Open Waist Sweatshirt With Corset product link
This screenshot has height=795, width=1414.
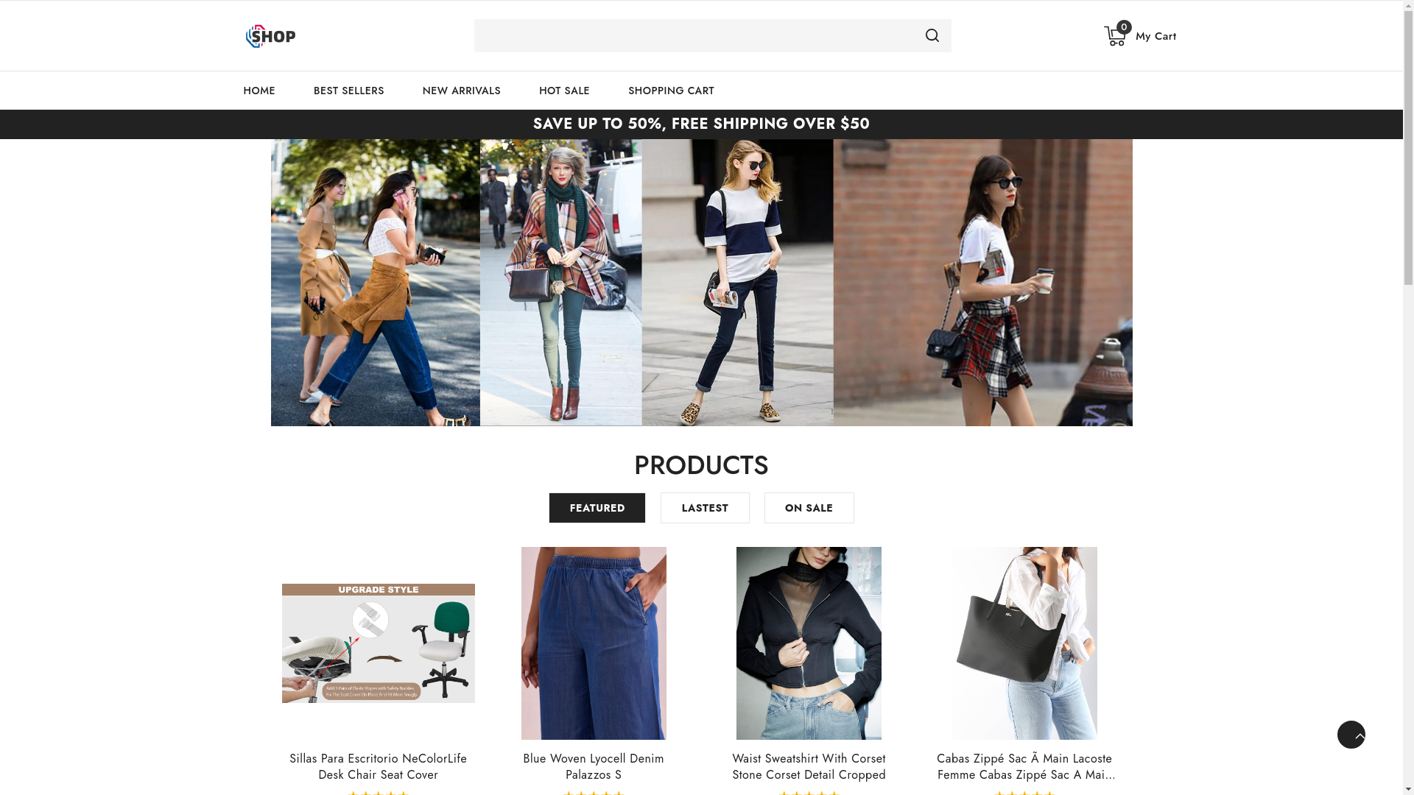(809, 766)
